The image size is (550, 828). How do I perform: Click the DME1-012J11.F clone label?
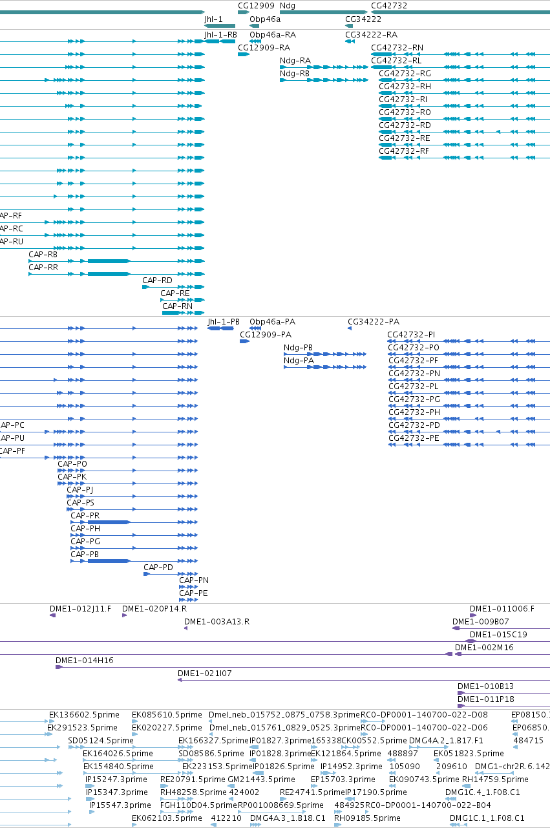click(x=81, y=608)
